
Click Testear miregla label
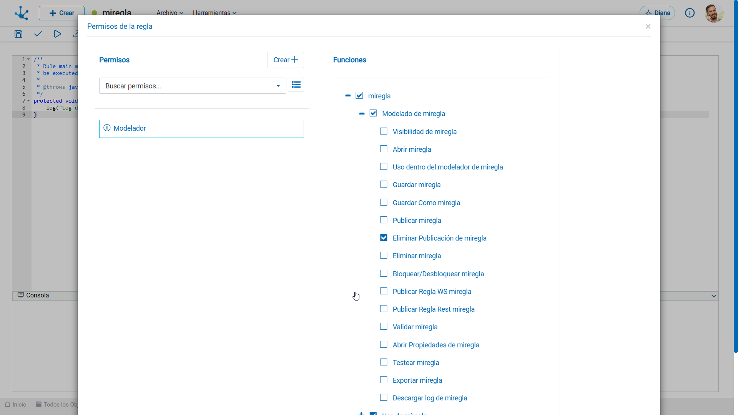pyautogui.click(x=416, y=363)
